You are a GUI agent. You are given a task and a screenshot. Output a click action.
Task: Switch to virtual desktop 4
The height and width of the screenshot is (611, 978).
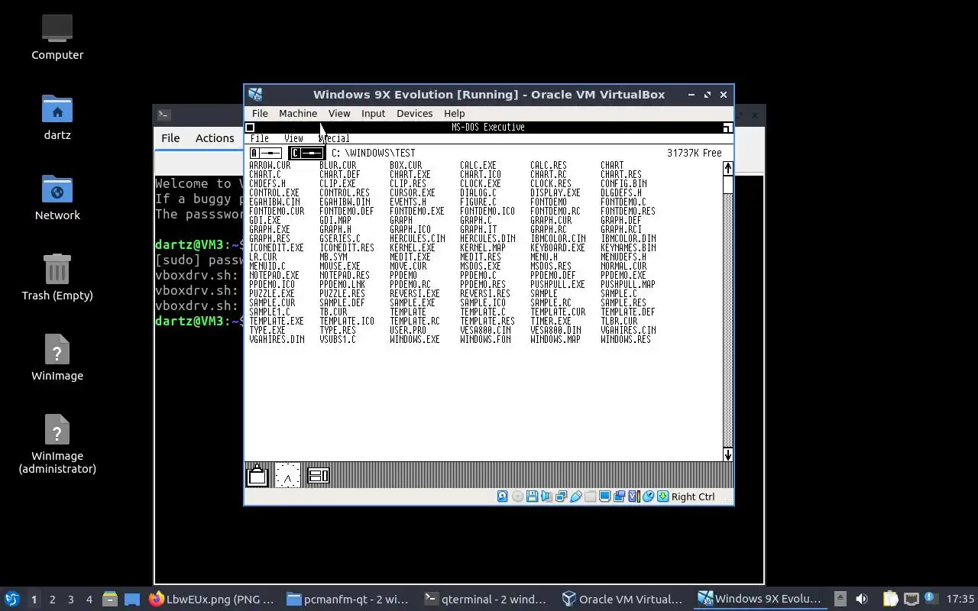click(89, 600)
